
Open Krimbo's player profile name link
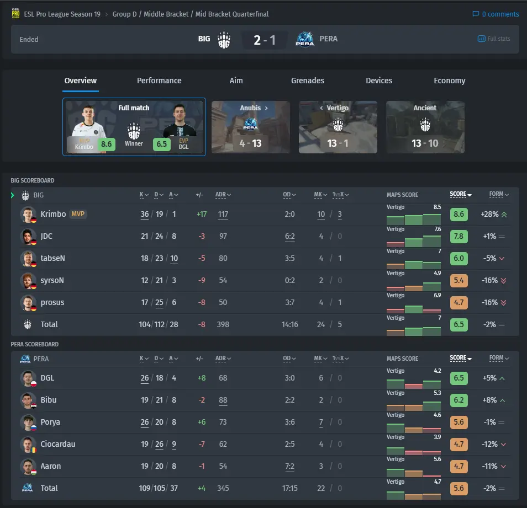tap(53, 214)
